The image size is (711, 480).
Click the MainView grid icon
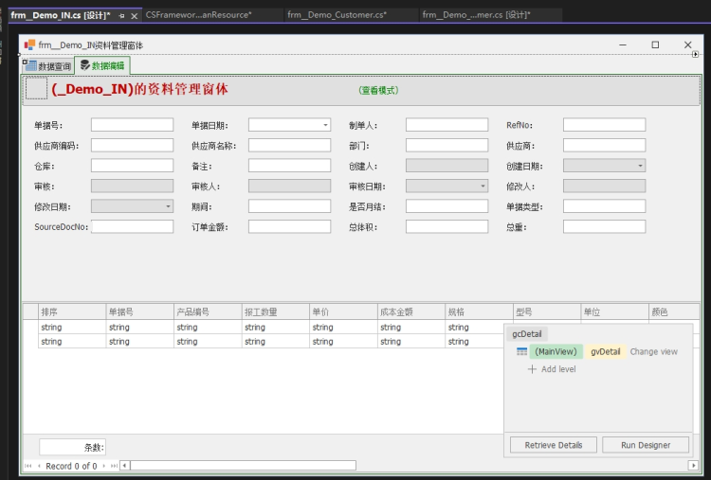pos(521,351)
